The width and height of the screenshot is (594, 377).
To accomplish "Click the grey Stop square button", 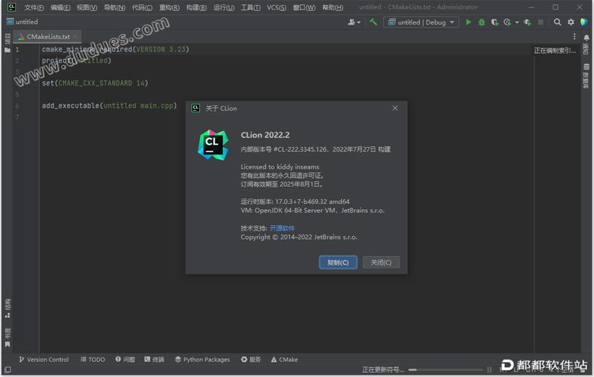I will pyautogui.click(x=540, y=22).
